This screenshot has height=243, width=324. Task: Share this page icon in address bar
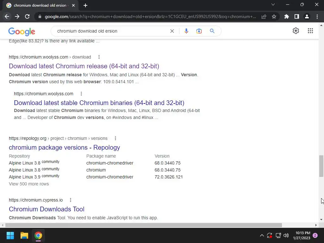click(x=264, y=16)
